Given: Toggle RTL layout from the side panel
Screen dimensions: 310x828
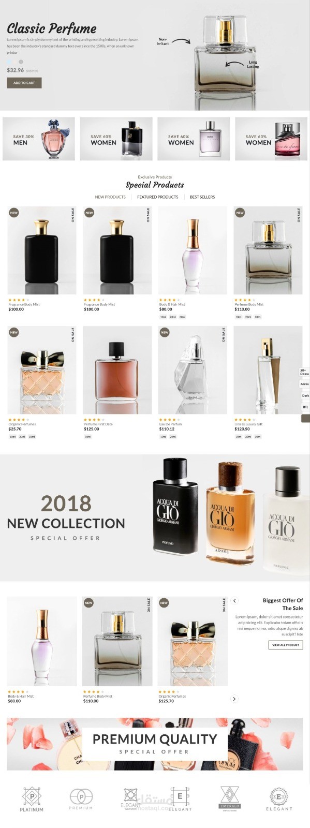Looking at the screenshot, I should [x=305, y=407].
